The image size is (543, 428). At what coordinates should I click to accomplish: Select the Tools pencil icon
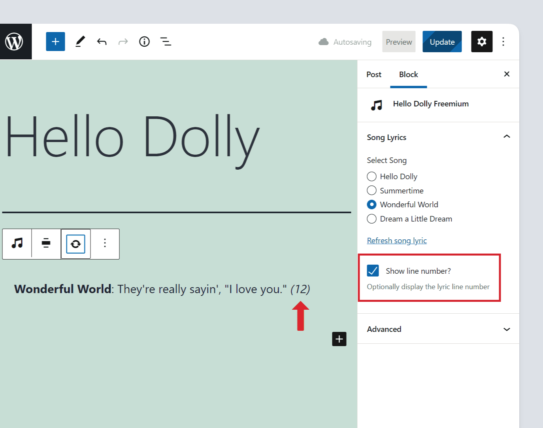[80, 42]
